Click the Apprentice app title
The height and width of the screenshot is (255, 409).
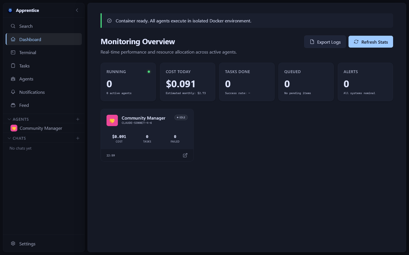point(27,10)
